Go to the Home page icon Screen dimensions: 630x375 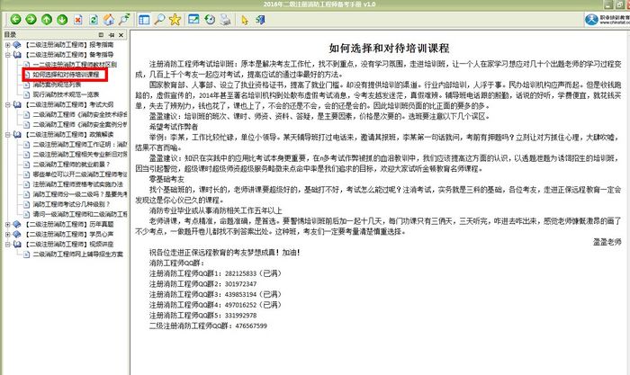tap(109, 19)
